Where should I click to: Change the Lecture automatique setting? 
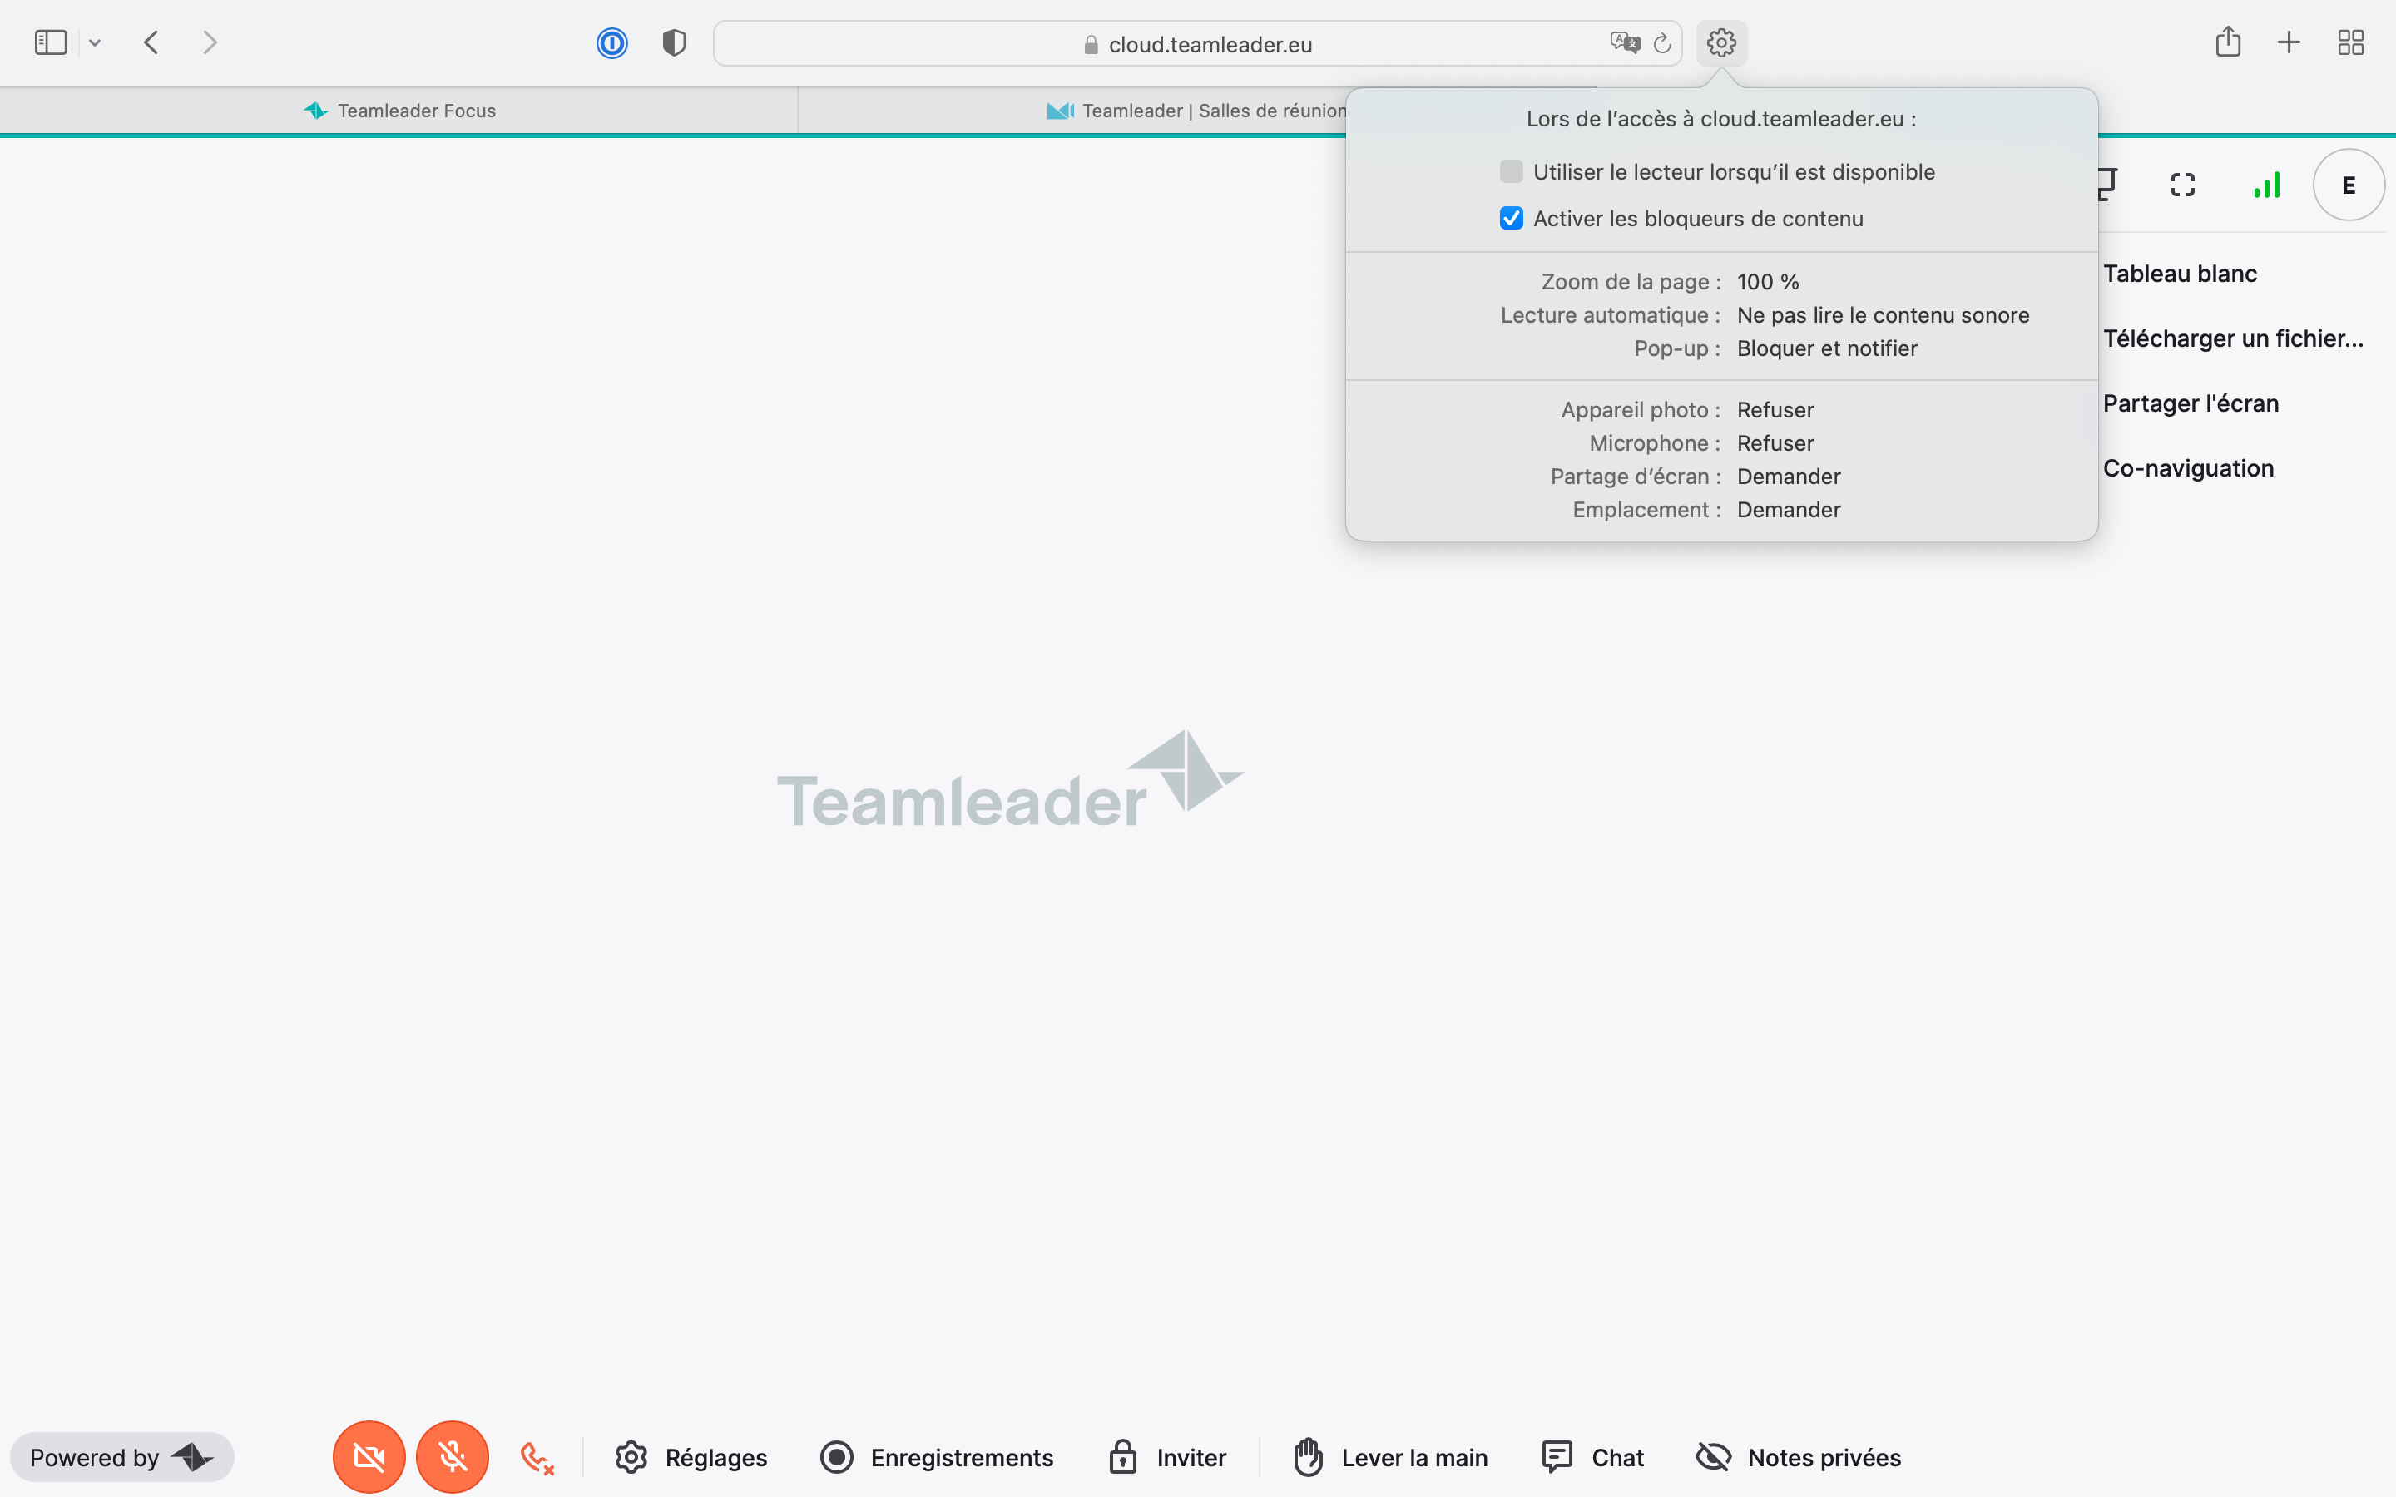coord(1884,315)
